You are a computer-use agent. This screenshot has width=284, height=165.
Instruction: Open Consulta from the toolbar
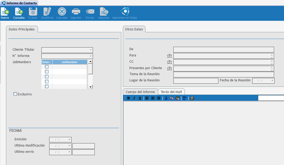pyautogui.click(x=19, y=12)
